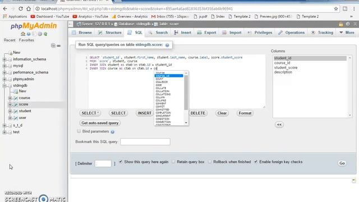Collapse all navigation tree icon
The height and width of the screenshot is (202, 359).
point(53,45)
